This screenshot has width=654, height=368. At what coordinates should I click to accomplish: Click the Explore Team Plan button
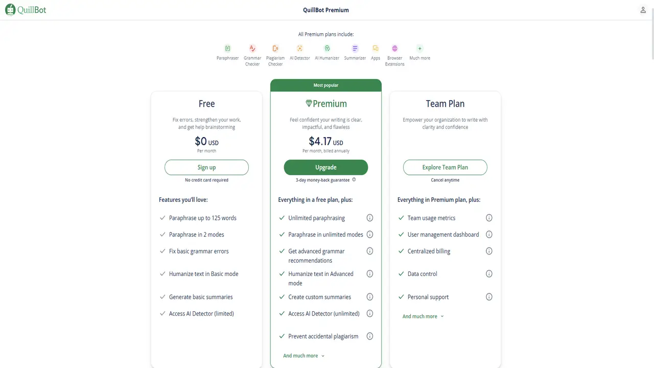[x=445, y=167]
